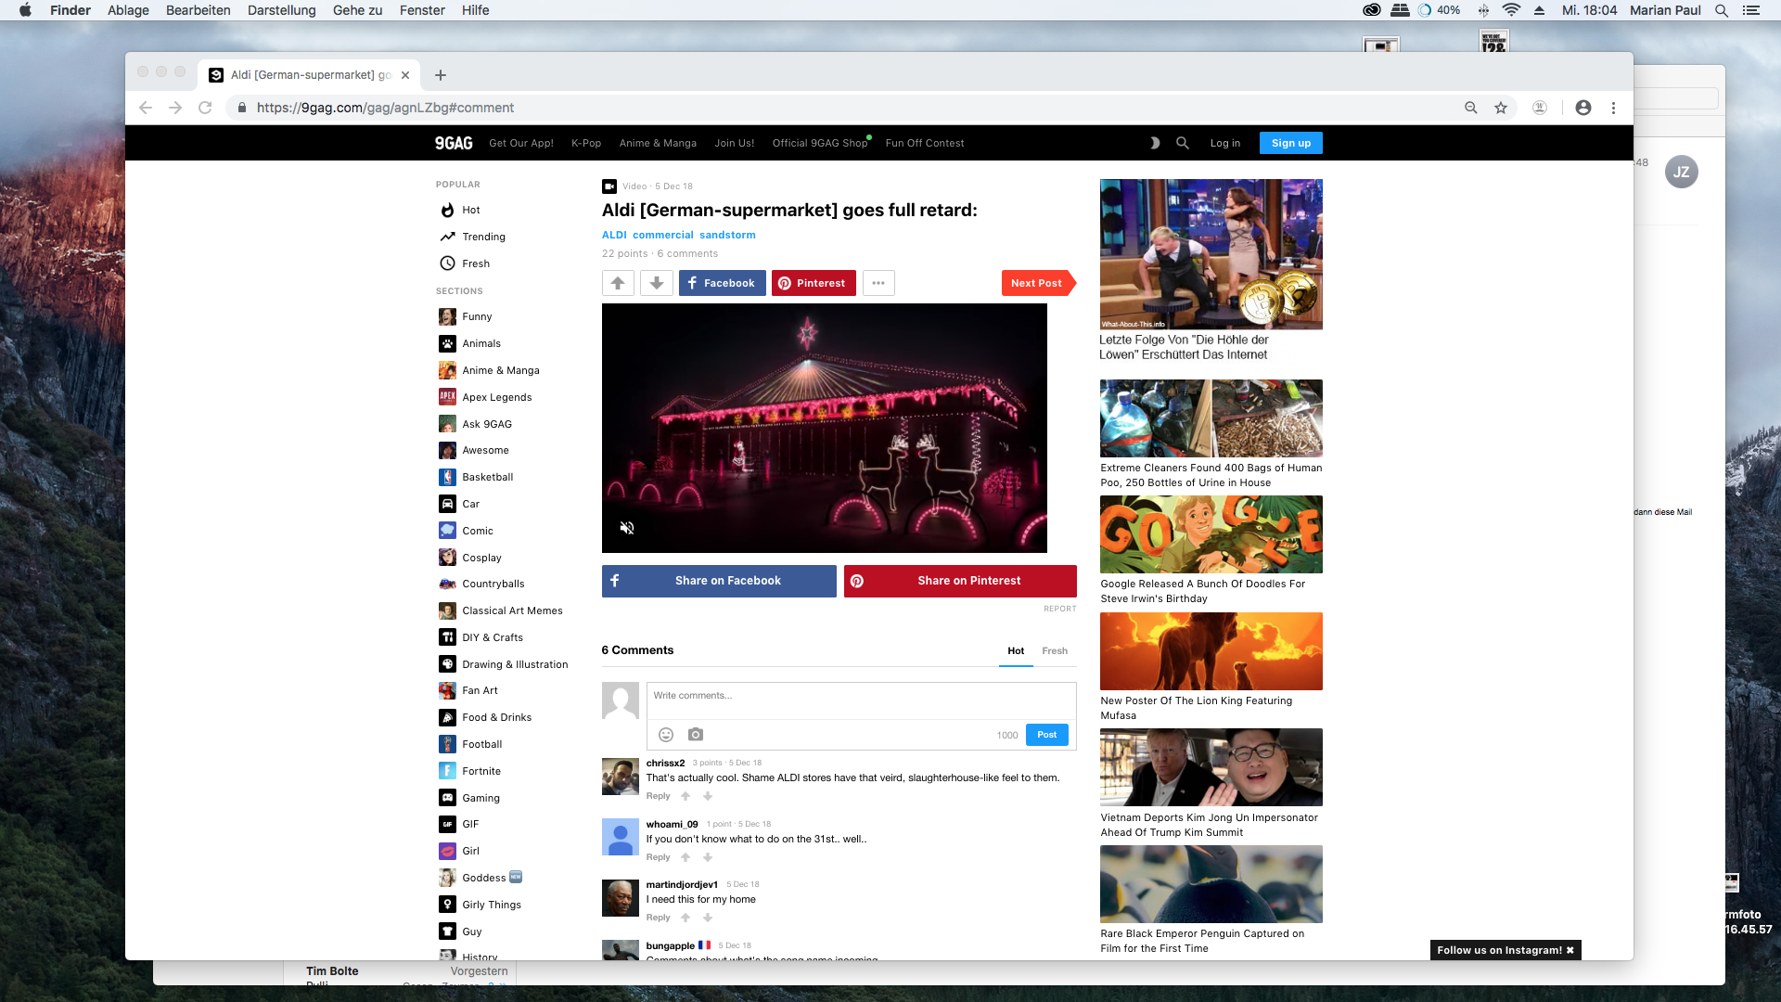Select Gaming section

pos(480,798)
